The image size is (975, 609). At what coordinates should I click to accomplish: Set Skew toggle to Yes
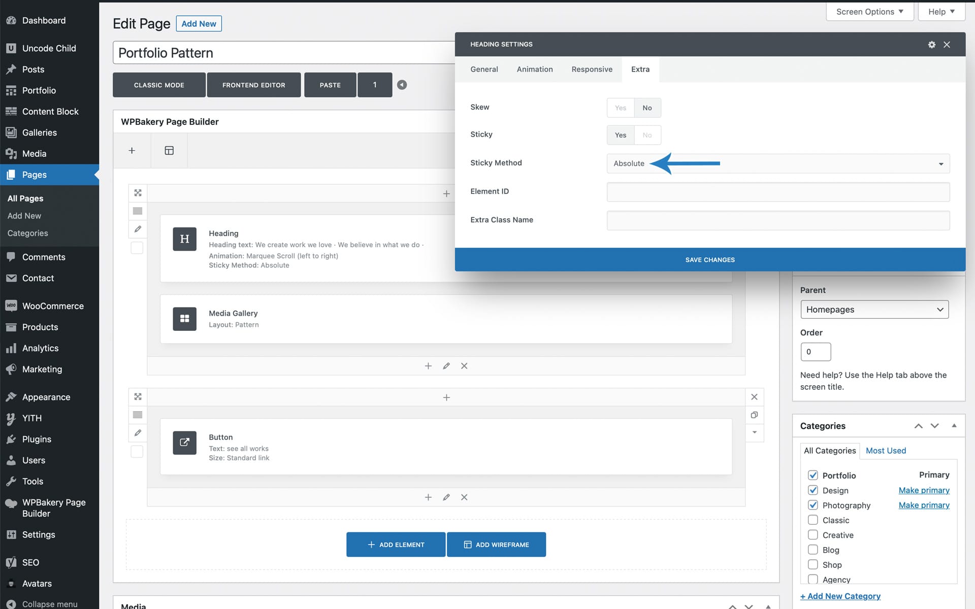pyautogui.click(x=620, y=108)
